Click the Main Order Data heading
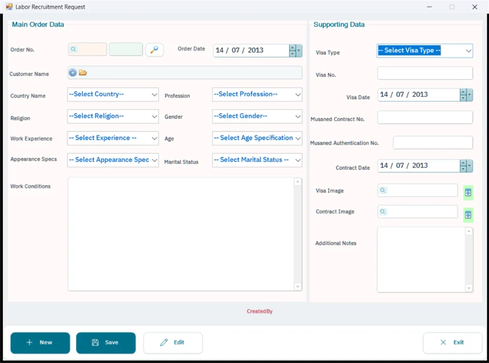489x363 pixels. (x=38, y=24)
